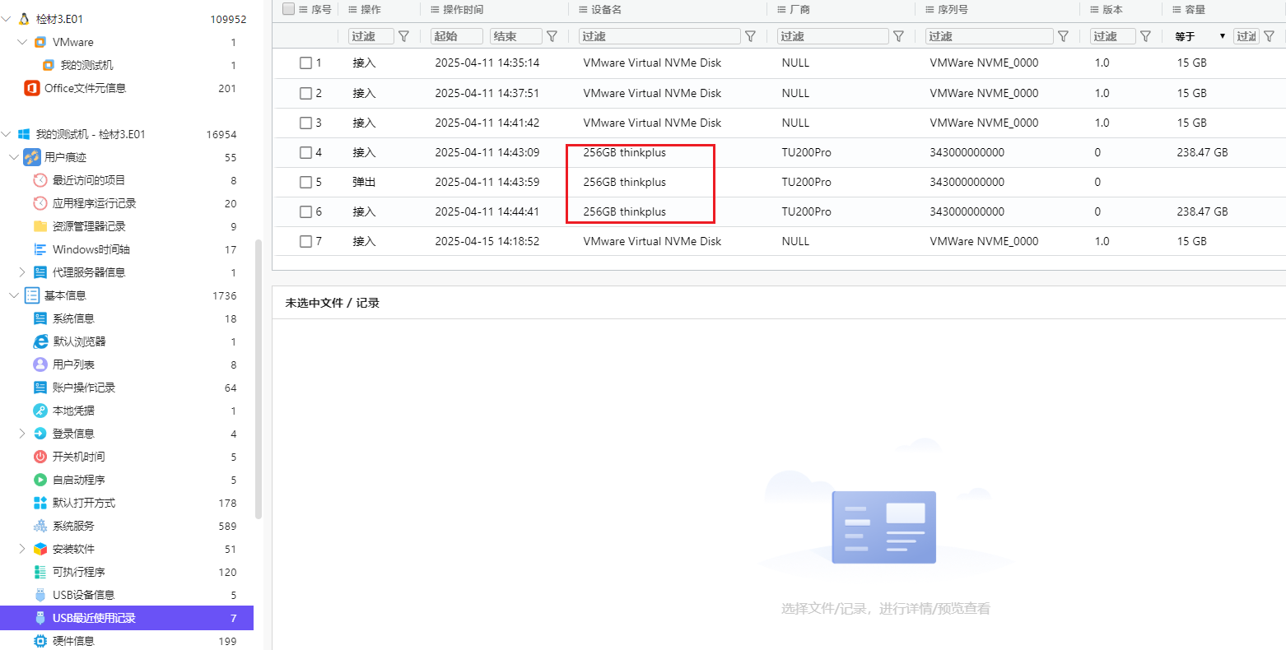Click the 系统服务 gear icon
Screen dimensions: 1286x650
pos(40,526)
